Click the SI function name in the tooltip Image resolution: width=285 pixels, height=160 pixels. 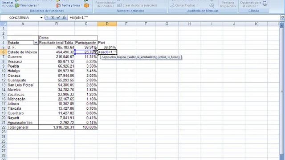[103, 57]
